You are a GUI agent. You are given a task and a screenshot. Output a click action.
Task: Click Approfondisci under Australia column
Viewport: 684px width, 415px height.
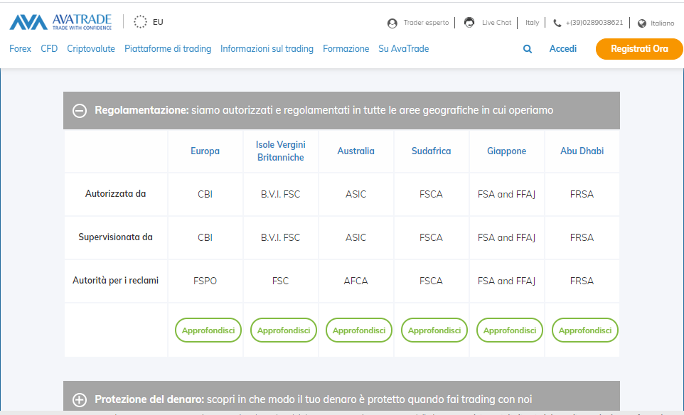(x=359, y=330)
